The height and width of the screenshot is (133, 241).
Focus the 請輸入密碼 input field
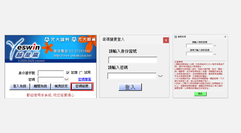pos(132,76)
